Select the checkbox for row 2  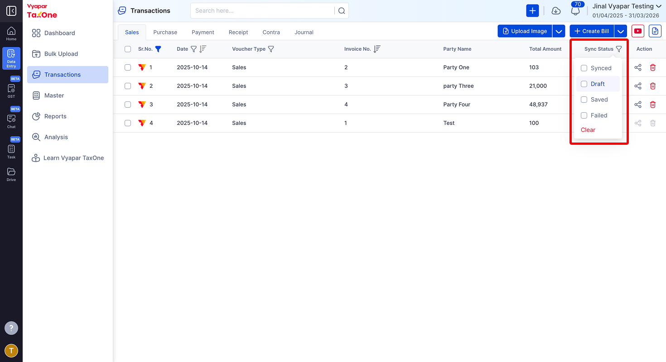(128, 86)
